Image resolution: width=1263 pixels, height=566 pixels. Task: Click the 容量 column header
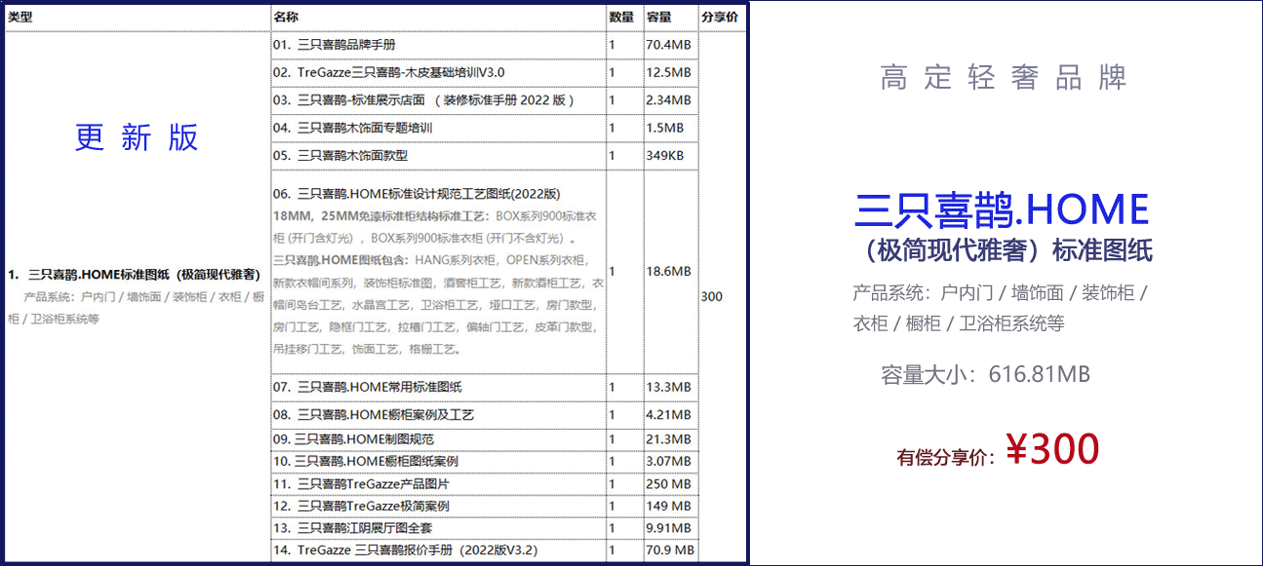tap(659, 18)
